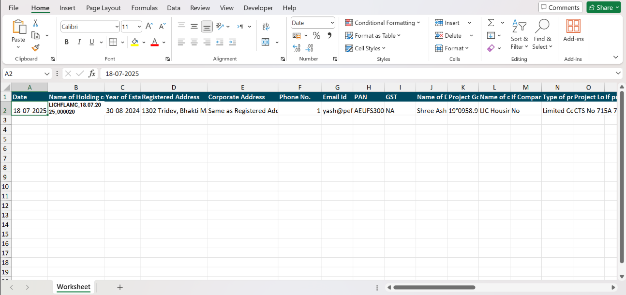Click the Cut scissors icon
626x295 pixels.
(35, 23)
